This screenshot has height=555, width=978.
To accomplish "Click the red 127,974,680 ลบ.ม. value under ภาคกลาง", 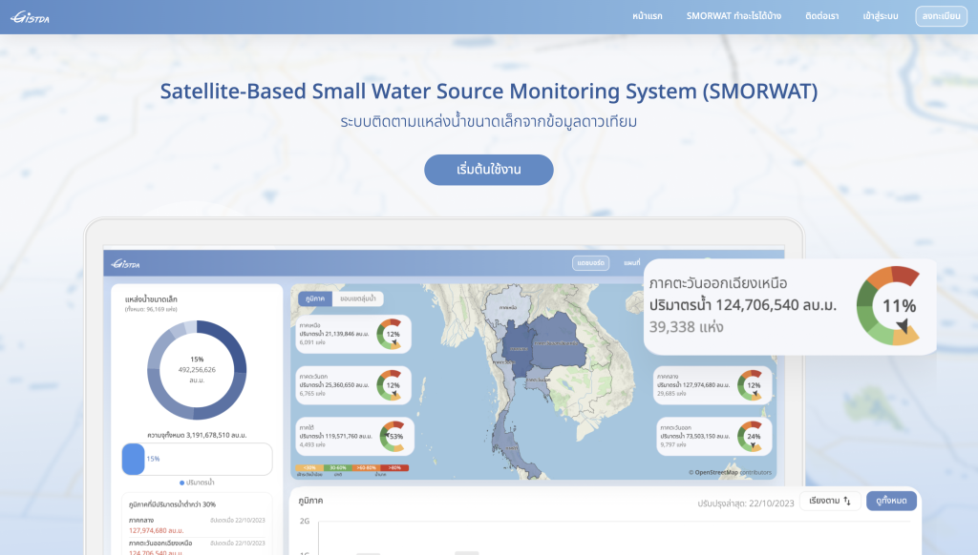I will click(156, 531).
